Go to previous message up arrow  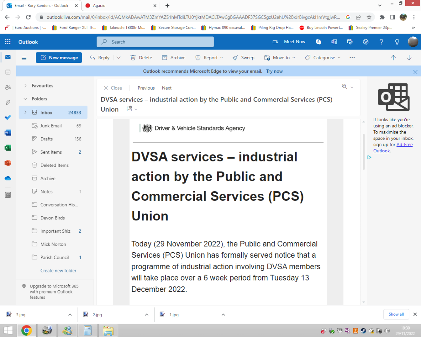[393, 58]
